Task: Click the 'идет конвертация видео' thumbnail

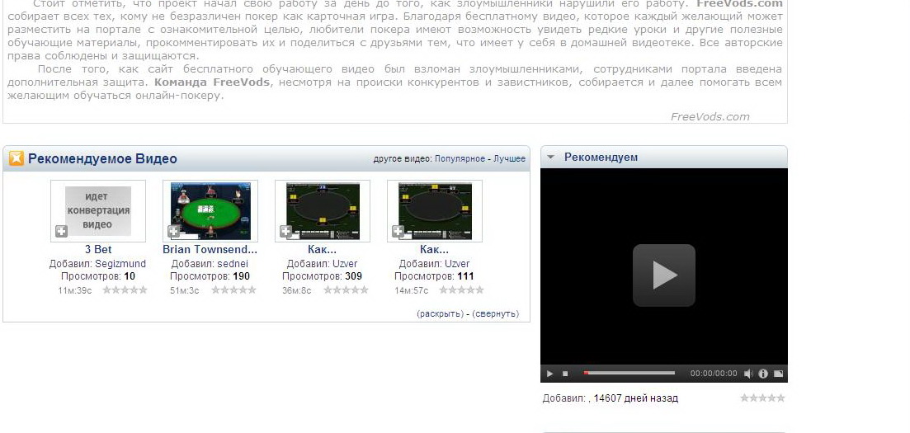Action: [98, 210]
